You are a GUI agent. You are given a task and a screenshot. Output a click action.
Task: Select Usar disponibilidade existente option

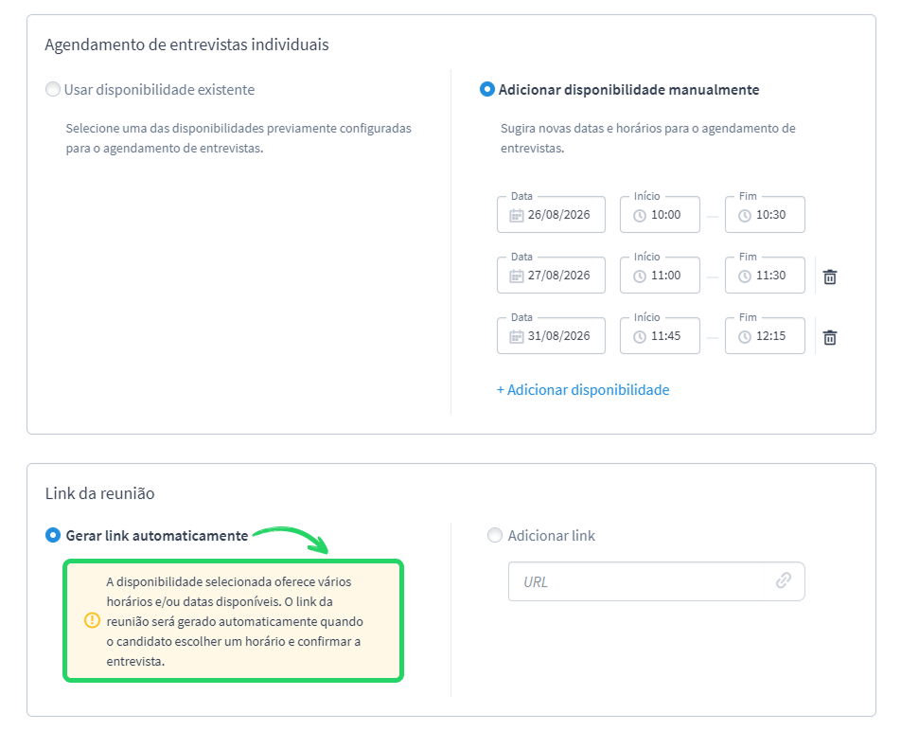53,89
